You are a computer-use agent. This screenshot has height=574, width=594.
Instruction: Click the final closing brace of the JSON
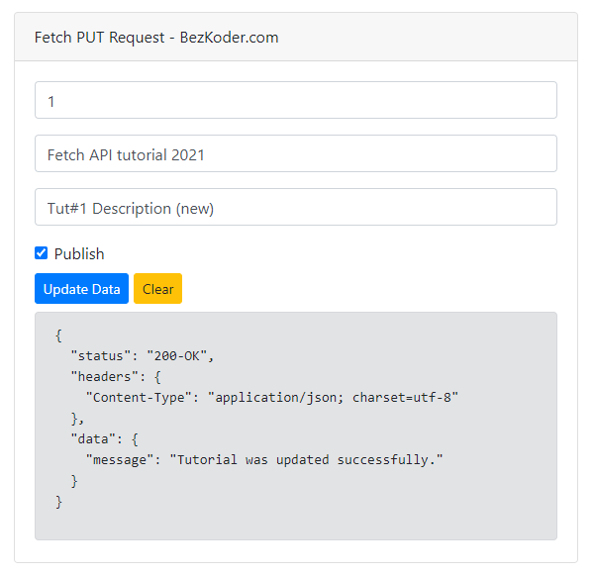click(58, 502)
